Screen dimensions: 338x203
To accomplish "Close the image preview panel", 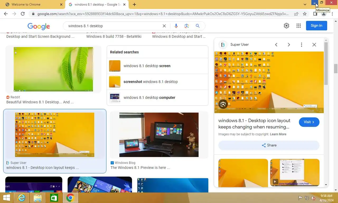I will tap(314, 45).
